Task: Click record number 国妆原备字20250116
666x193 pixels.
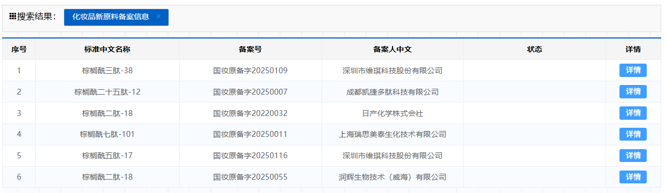Action: tap(250, 156)
